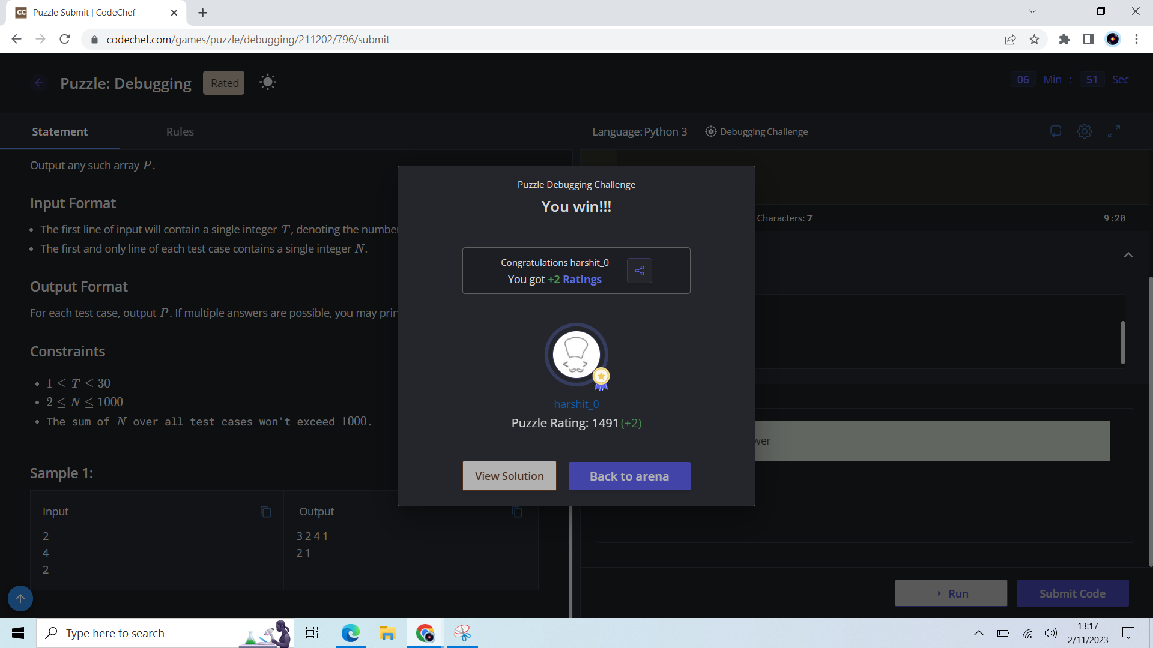Click the share icon in congratulations box
The height and width of the screenshot is (648, 1153).
click(639, 271)
